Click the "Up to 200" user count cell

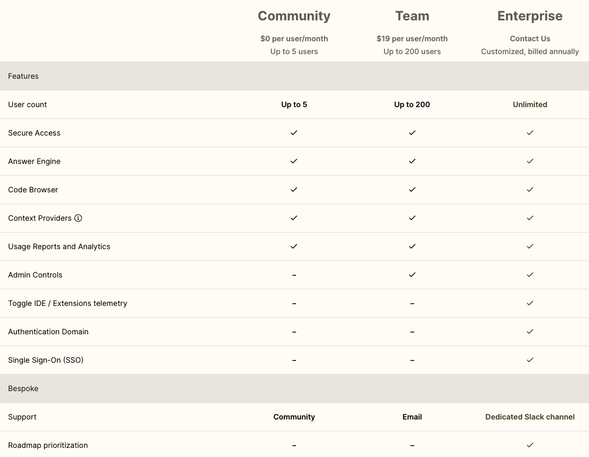412,104
